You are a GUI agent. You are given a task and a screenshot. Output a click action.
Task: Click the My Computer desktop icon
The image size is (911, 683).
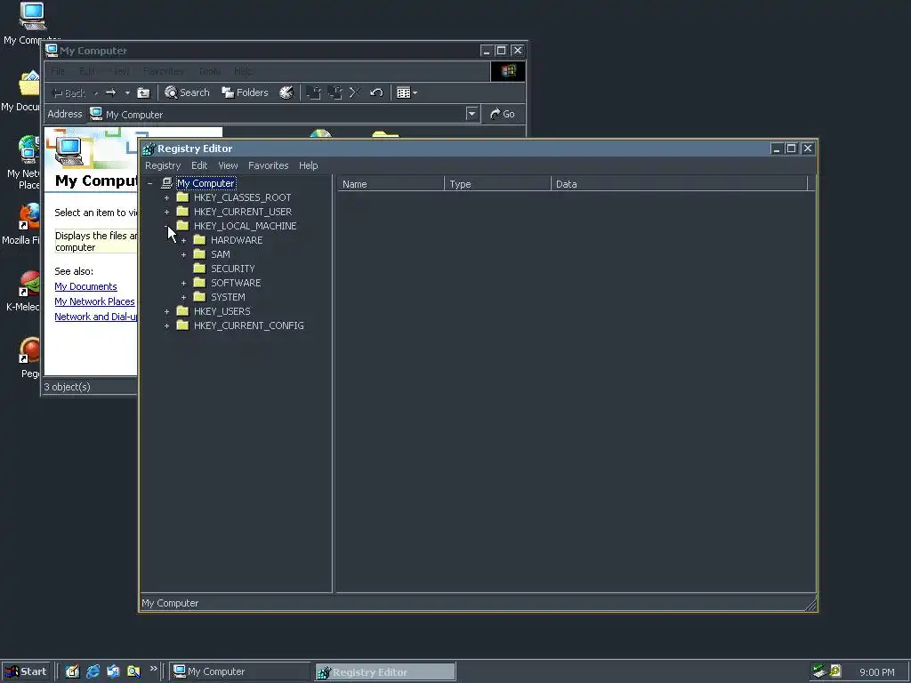click(32, 16)
